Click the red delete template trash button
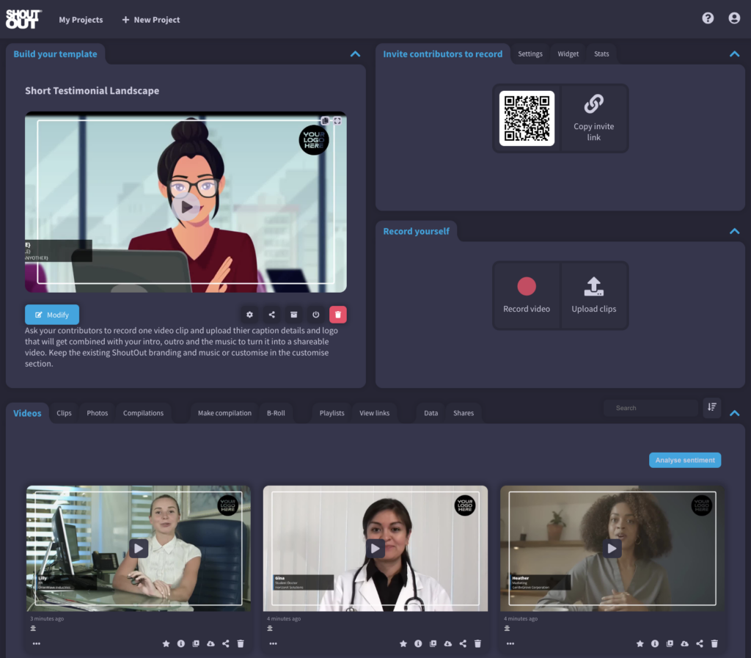Screen dimensions: 751x658 338,315
